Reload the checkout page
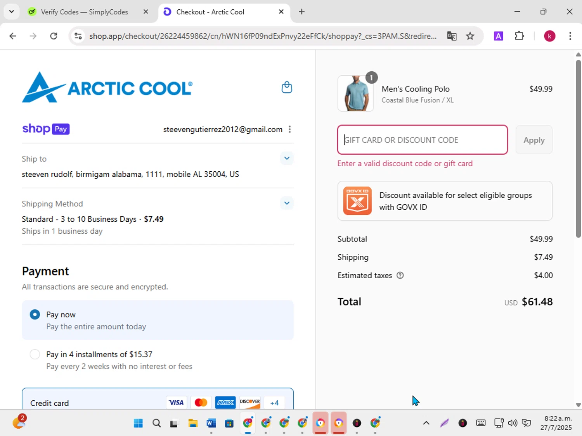Image resolution: width=582 pixels, height=436 pixels. pyautogui.click(x=54, y=36)
